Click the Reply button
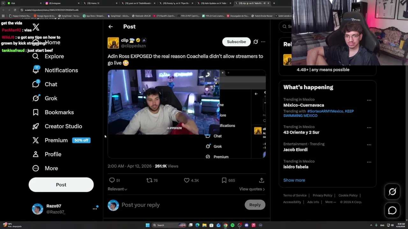The width and height of the screenshot is (408, 229). point(255,205)
